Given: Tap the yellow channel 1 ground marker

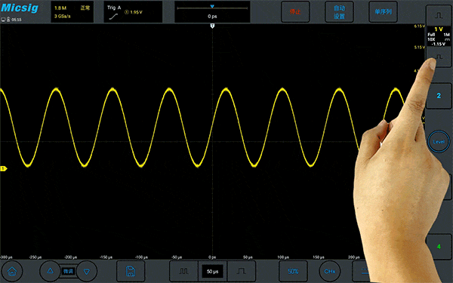Looking at the screenshot, I should [4, 168].
